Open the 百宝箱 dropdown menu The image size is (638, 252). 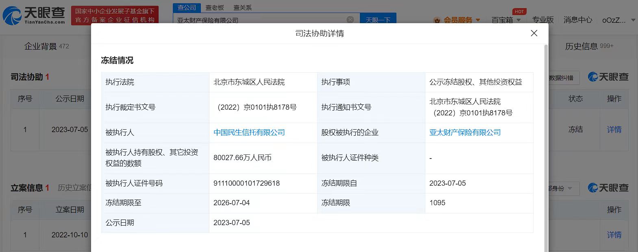click(506, 20)
